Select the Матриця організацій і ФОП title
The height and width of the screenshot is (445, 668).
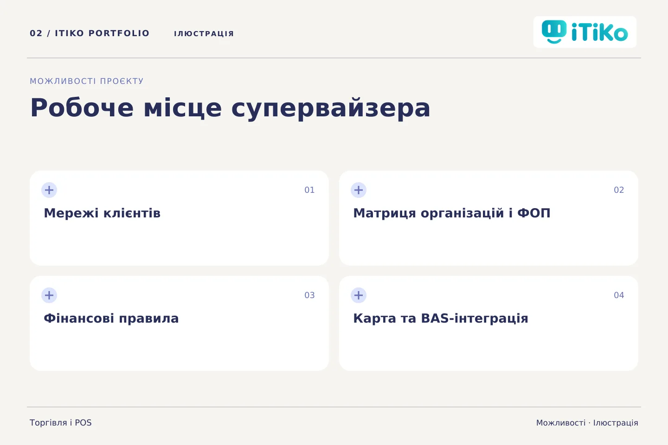(452, 213)
